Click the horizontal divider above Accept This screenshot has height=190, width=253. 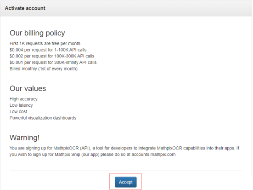[126, 170]
